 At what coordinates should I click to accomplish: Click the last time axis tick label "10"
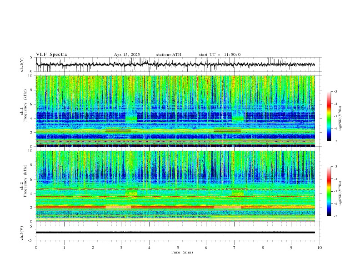coord(320,248)
